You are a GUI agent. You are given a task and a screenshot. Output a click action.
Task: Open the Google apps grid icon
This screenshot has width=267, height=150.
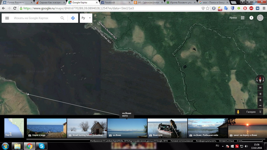coord(242,18)
